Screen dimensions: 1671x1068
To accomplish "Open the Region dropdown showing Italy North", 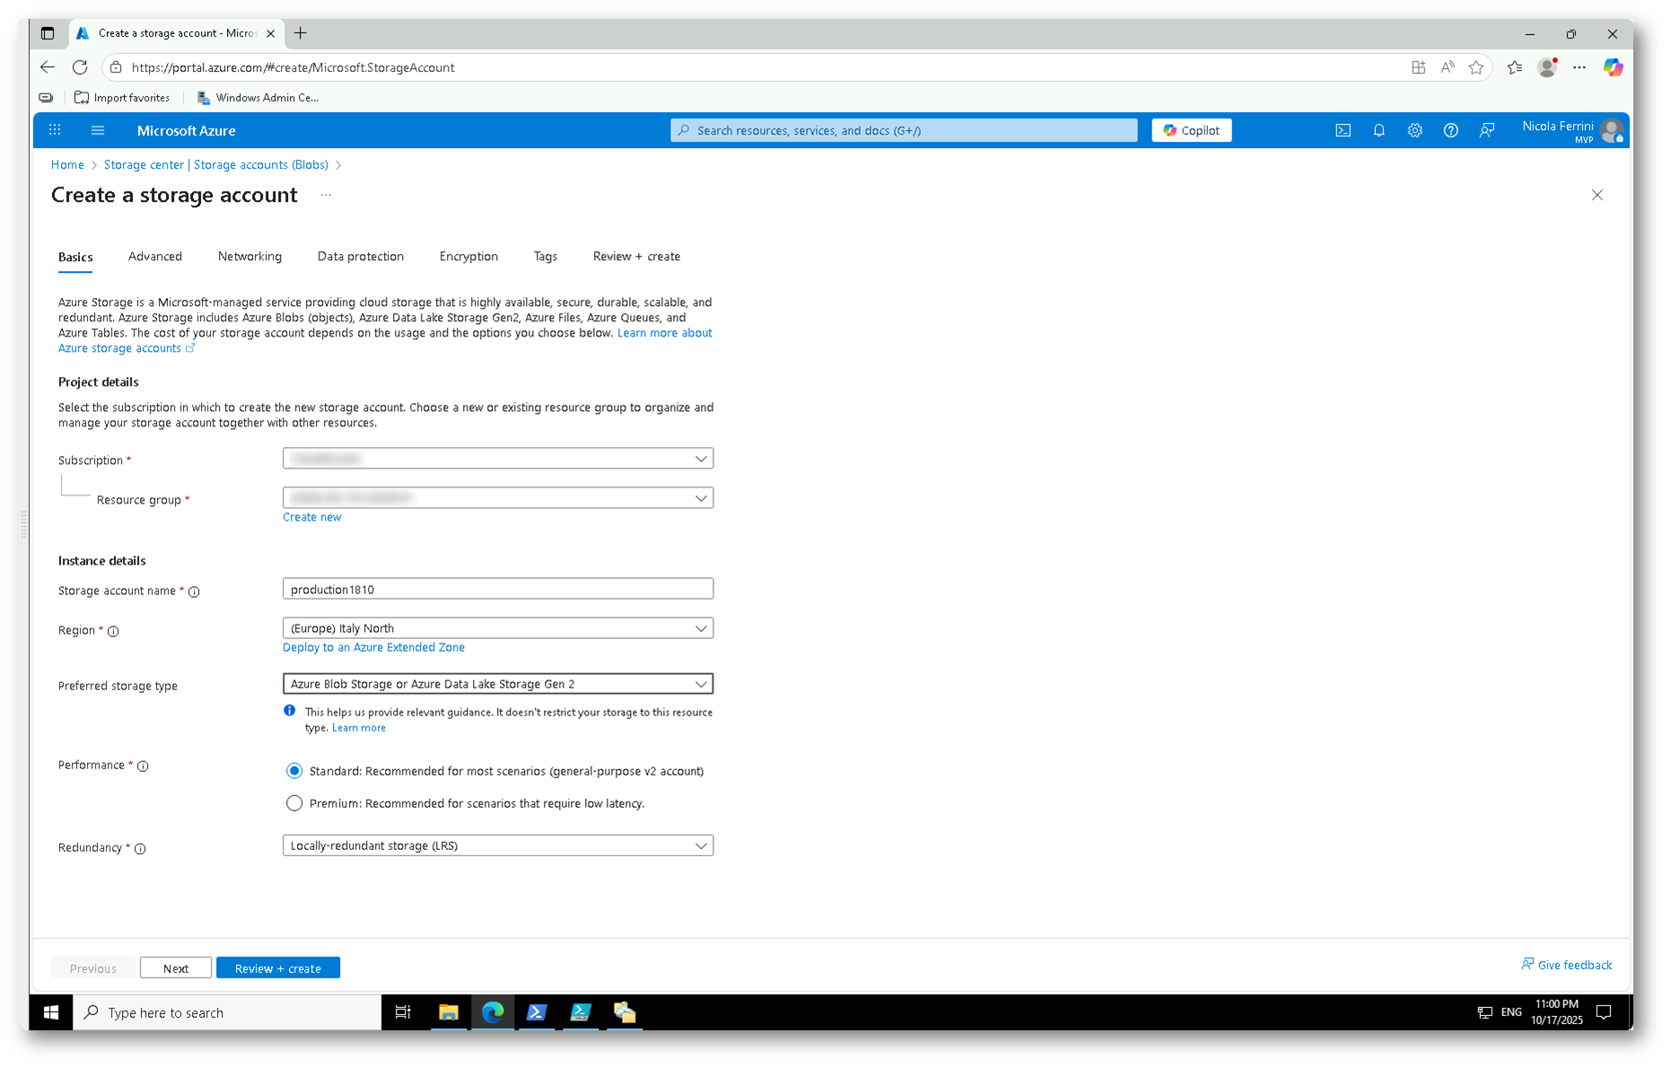I will tap(498, 628).
